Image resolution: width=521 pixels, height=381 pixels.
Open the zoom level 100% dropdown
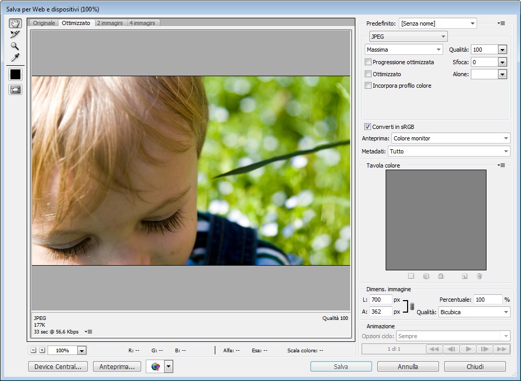tap(82, 350)
